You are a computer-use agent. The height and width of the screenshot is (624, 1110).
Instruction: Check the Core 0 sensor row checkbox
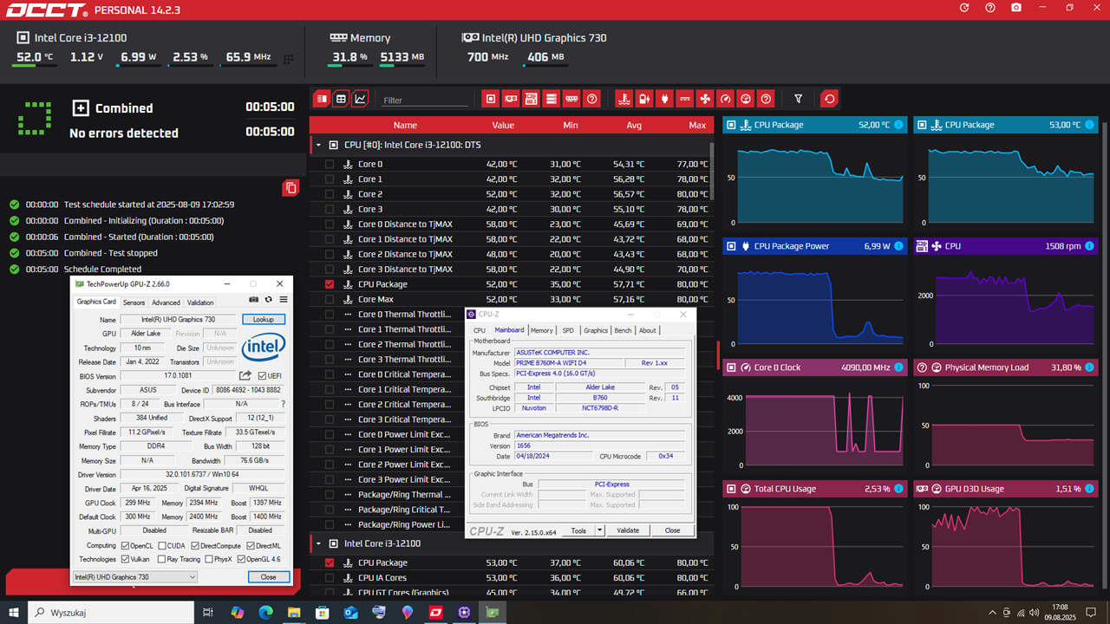click(329, 164)
